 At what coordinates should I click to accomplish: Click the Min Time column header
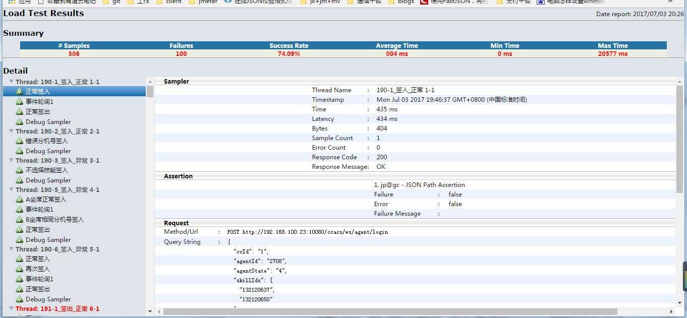(x=505, y=45)
